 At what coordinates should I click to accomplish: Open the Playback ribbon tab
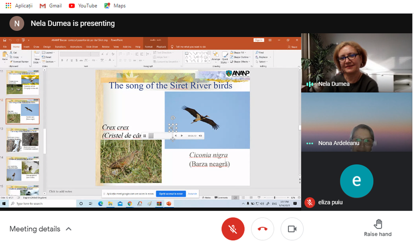point(161,47)
